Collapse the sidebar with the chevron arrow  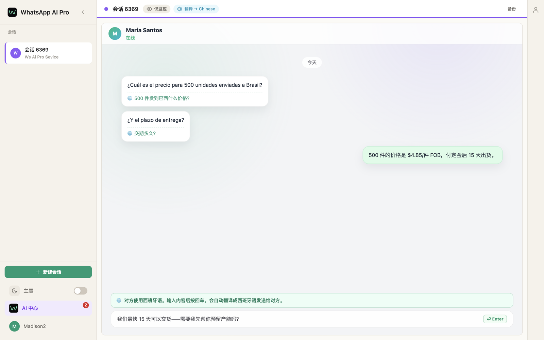tap(83, 12)
